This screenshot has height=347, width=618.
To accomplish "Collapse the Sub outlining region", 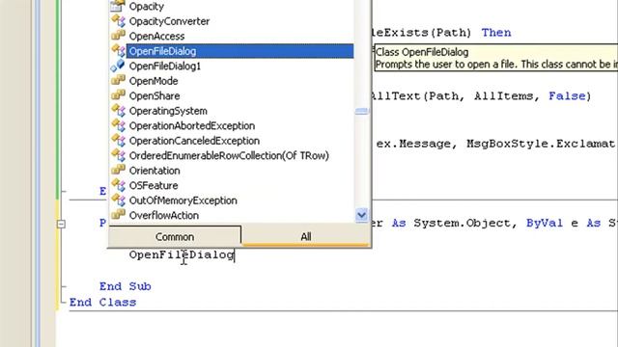I will point(61,224).
